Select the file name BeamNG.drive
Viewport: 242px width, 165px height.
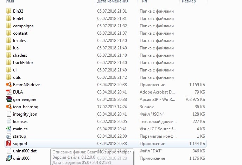(x=26, y=85)
